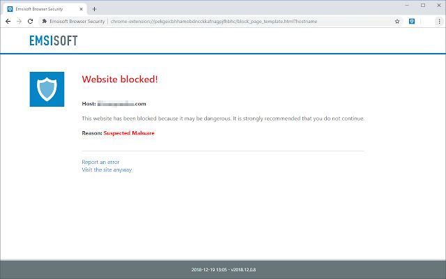Click the Website blocked! heading
Viewport: 446px width, 279px height.
pyautogui.click(x=120, y=79)
